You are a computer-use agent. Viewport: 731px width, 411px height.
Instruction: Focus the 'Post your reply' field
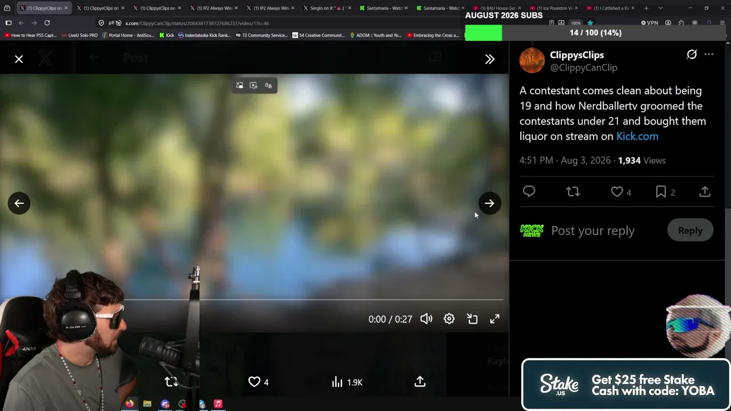click(x=593, y=231)
